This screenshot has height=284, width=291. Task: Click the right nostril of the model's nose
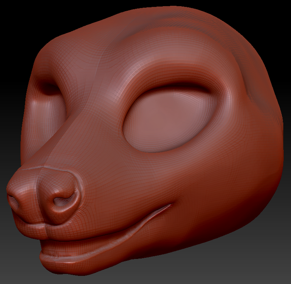[65, 201]
